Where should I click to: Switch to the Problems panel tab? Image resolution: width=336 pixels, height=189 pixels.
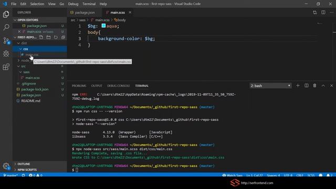(x=79, y=86)
